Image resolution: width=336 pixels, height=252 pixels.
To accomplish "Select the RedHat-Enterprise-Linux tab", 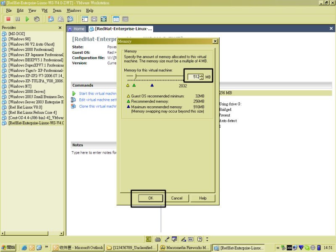I will click(121, 29).
